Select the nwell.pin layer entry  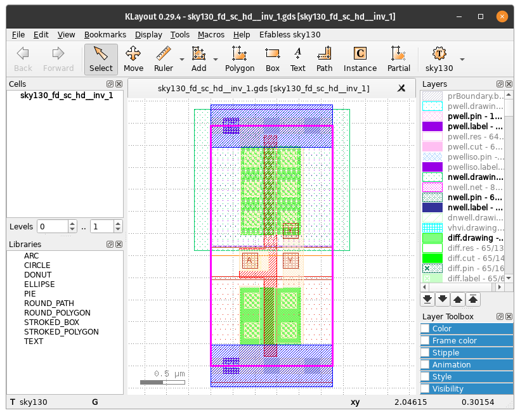463,197
